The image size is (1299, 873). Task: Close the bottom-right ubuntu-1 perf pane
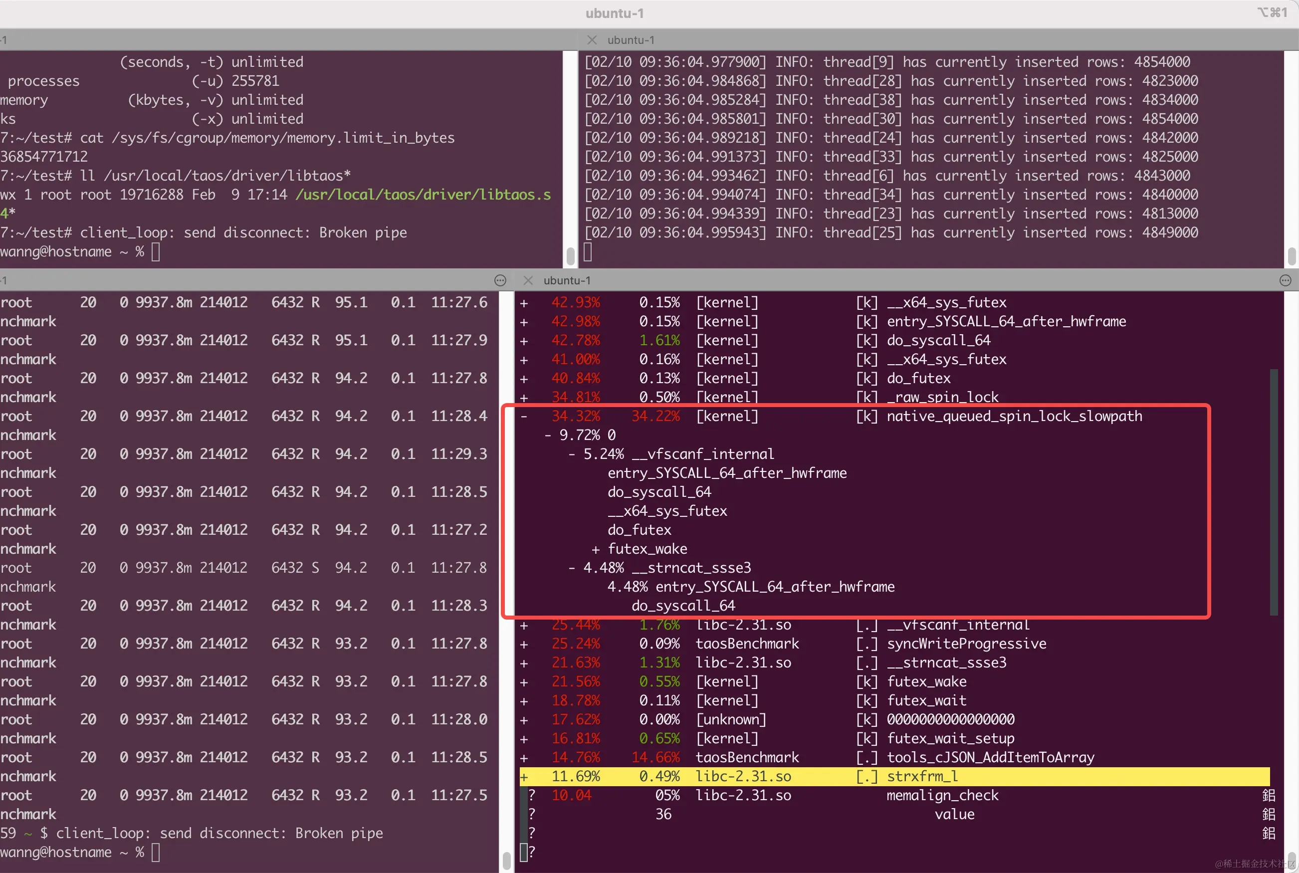(528, 280)
